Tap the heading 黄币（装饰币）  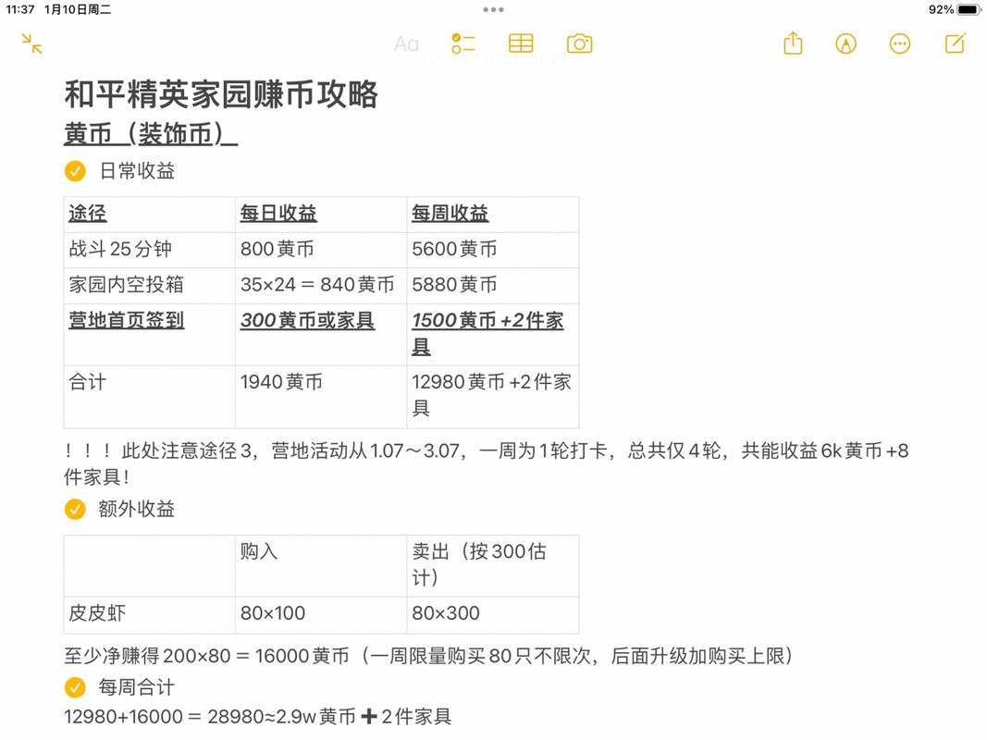(x=151, y=134)
